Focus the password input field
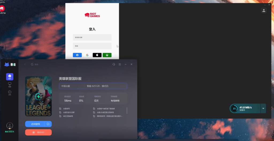This screenshot has width=274, height=141. pyautogui.click(x=92, y=46)
